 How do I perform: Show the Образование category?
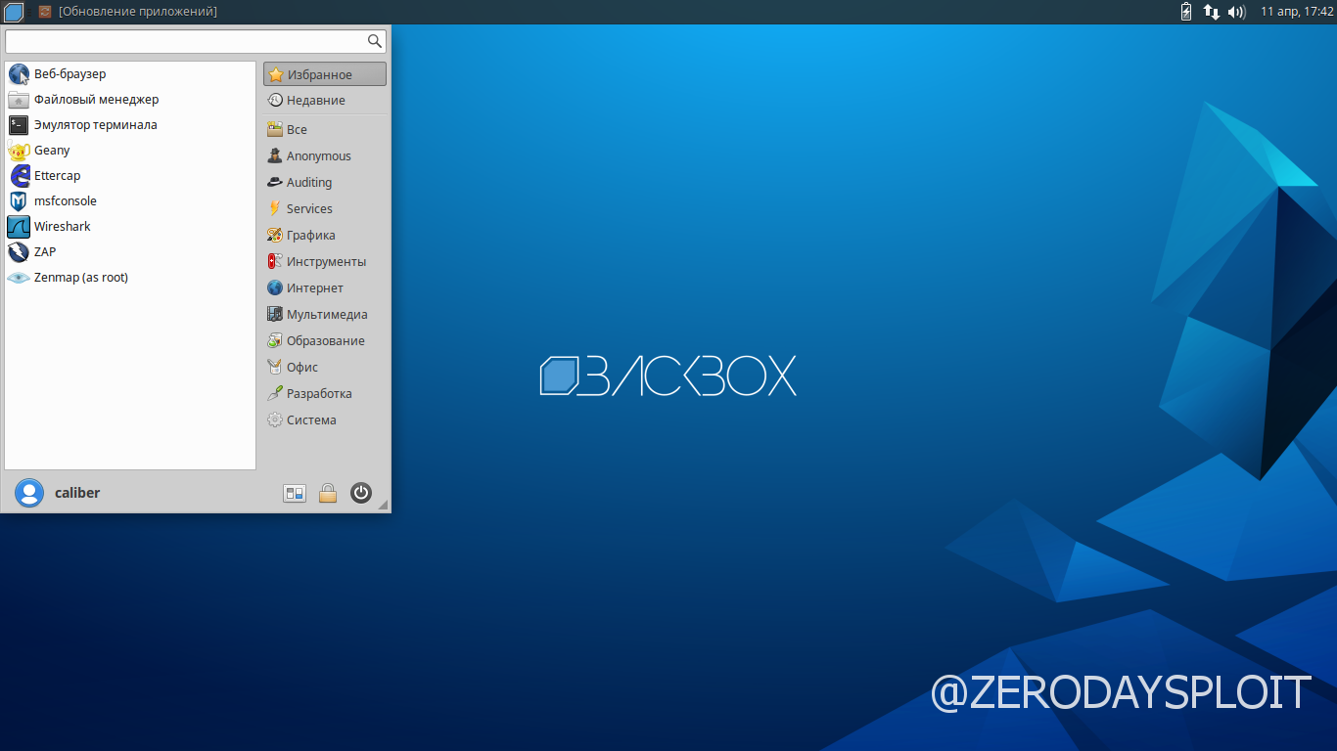(x=325, y=341)
